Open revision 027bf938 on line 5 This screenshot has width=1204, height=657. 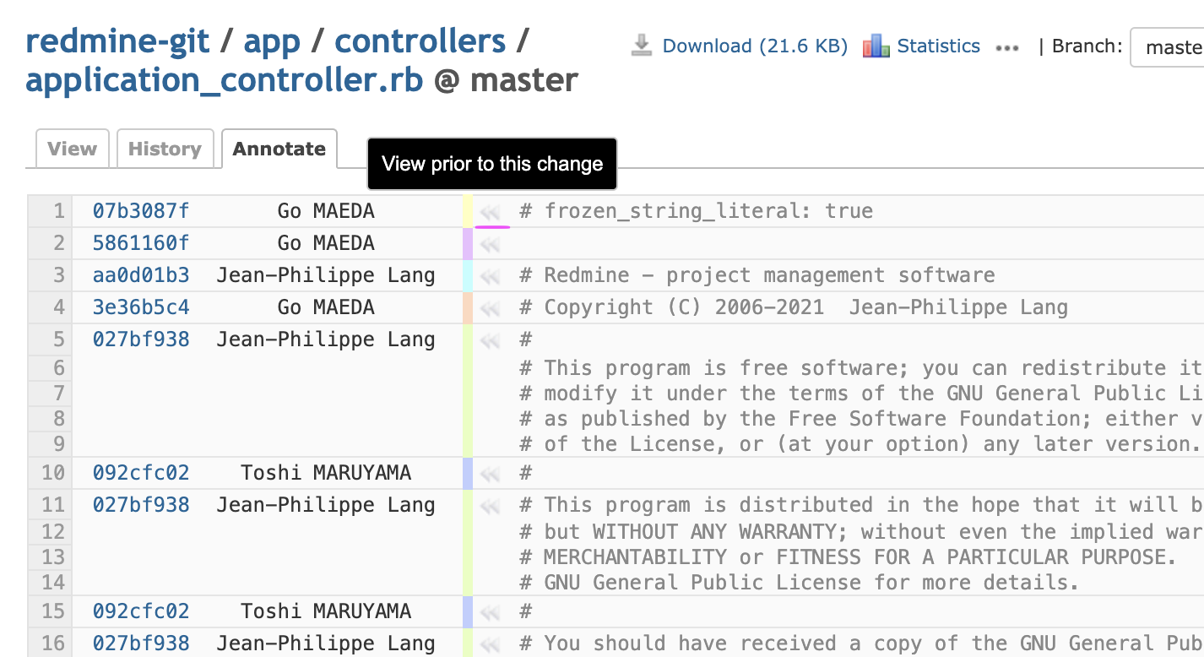[141, 339]
